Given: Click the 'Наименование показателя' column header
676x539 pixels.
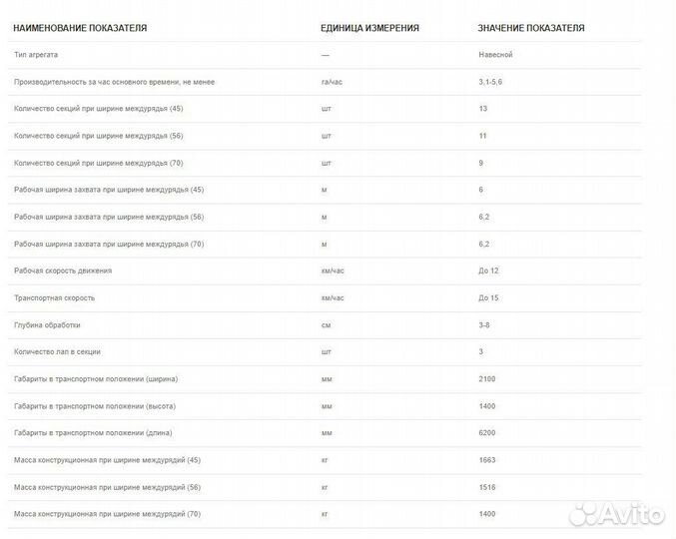Looking at the screenshot, I should (80, 28).
